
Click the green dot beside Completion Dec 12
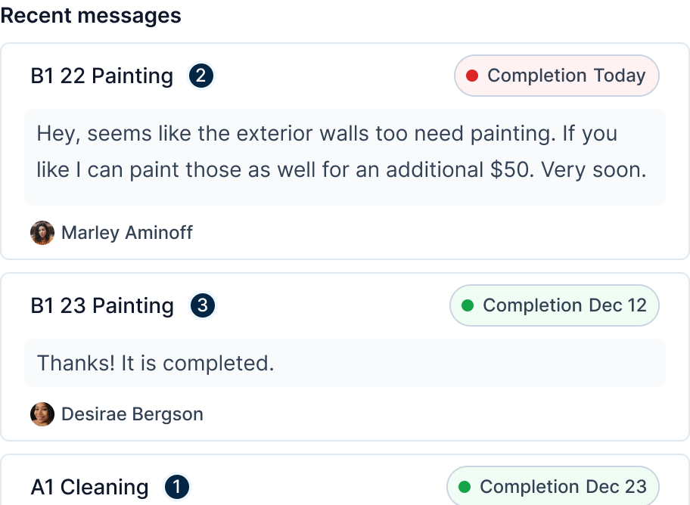click(468, 305)
